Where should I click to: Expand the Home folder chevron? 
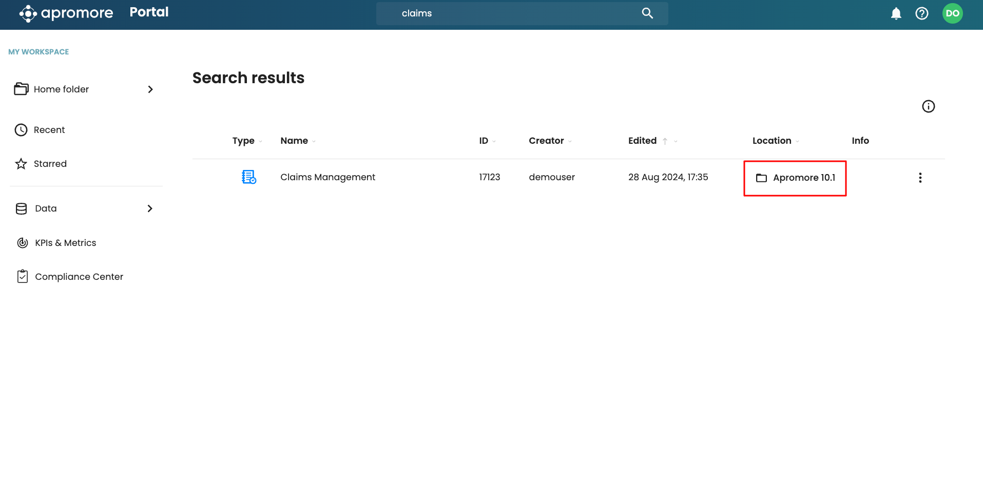(150, 89)
